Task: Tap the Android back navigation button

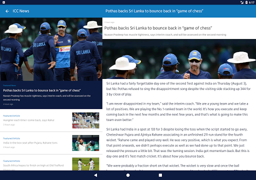Action: tap(95, 175)
